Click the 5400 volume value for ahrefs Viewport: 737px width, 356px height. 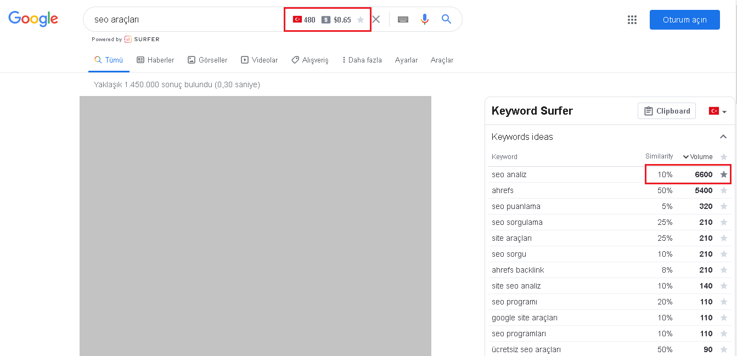point(704,190)
